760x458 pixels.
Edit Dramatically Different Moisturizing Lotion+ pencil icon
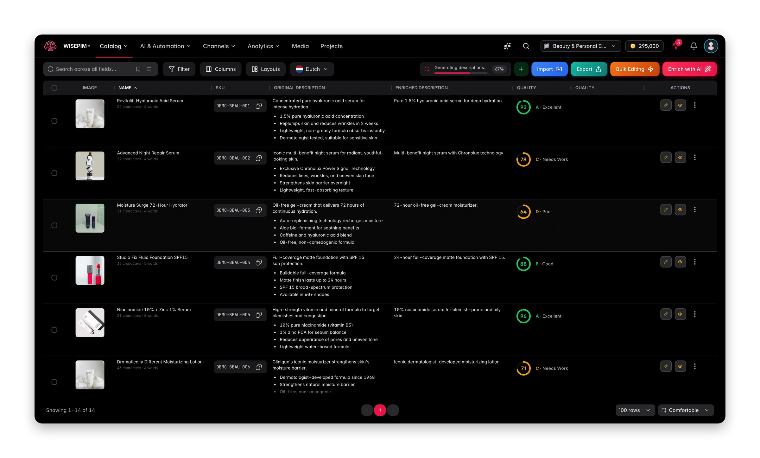tap(666, 366)
